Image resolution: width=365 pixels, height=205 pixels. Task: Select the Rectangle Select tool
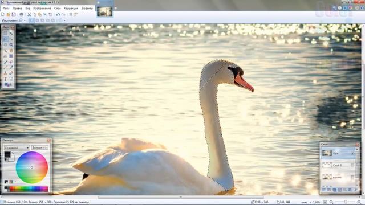pos(5,33)
